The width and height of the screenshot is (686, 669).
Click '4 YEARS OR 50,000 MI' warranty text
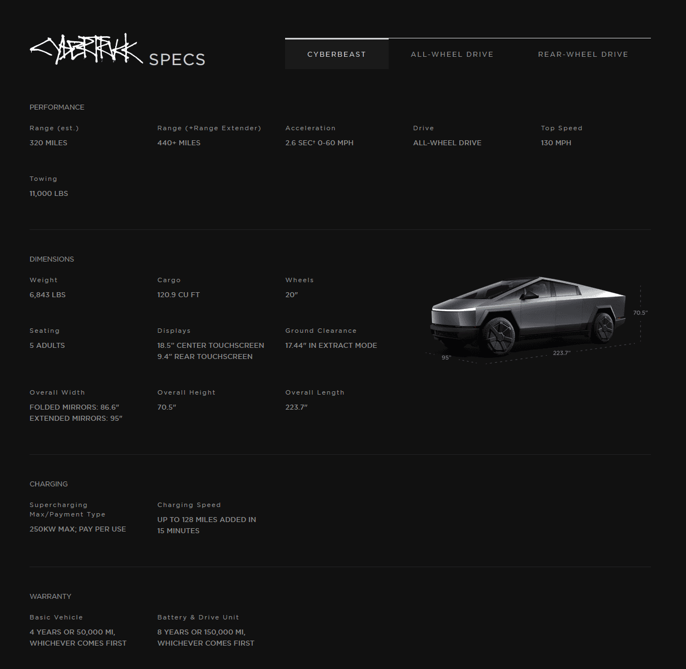pos(72,632)
